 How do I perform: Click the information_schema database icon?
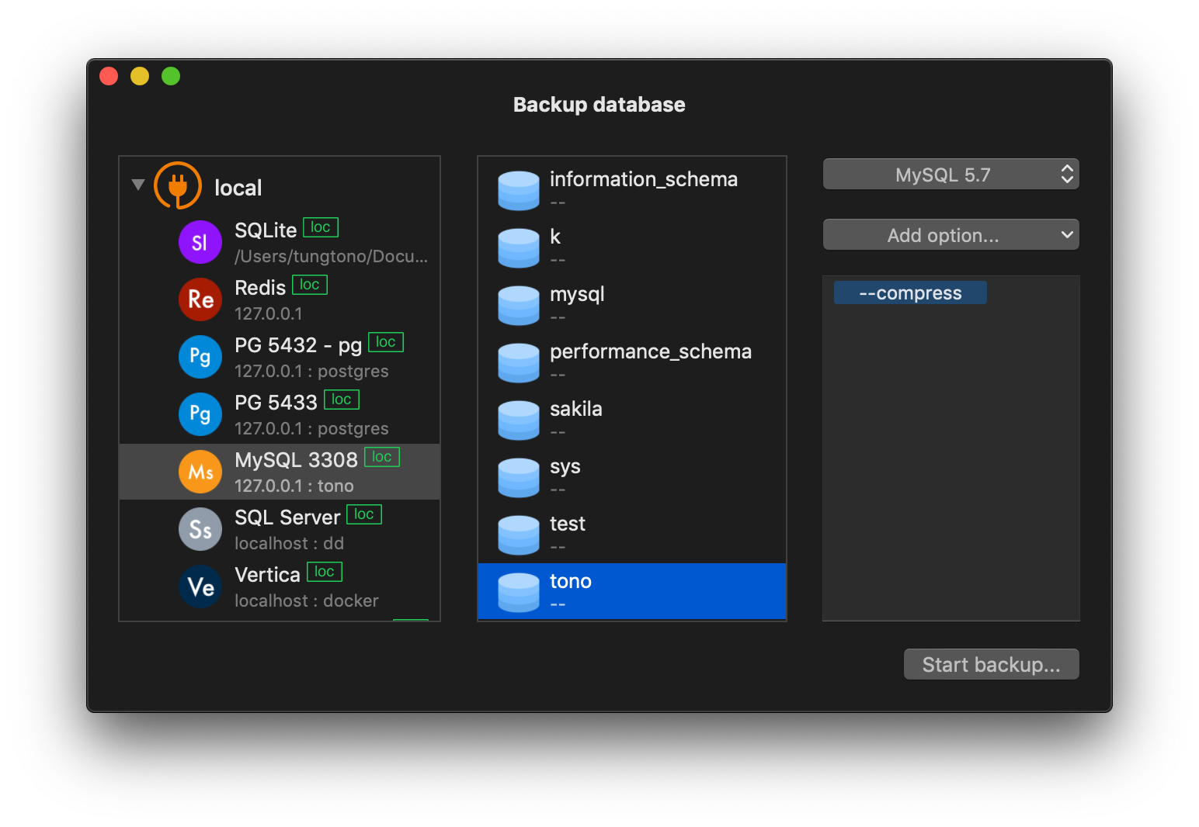519,191
